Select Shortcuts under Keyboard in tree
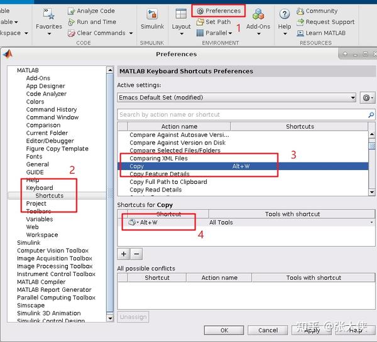The height and width of the screenshot is (342, 377). pos(50,196)
